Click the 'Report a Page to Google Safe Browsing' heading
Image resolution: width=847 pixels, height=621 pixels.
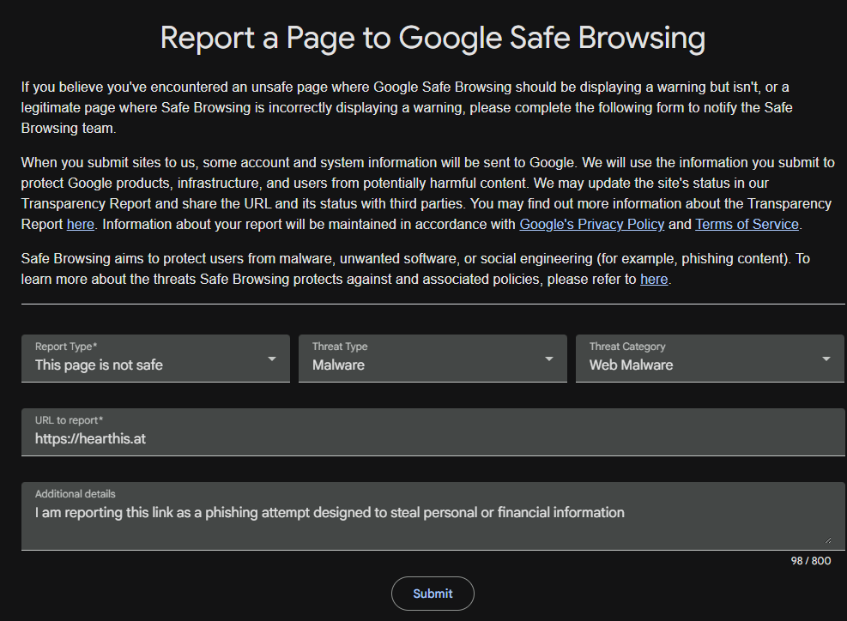[x=433, y=38]
